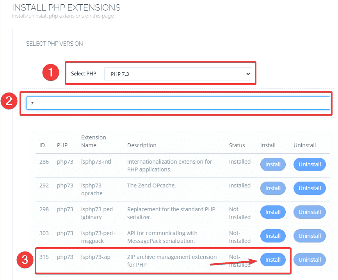Select the lsphp73-zip extension name cell
338x280 pixels.
coord(94,257)
